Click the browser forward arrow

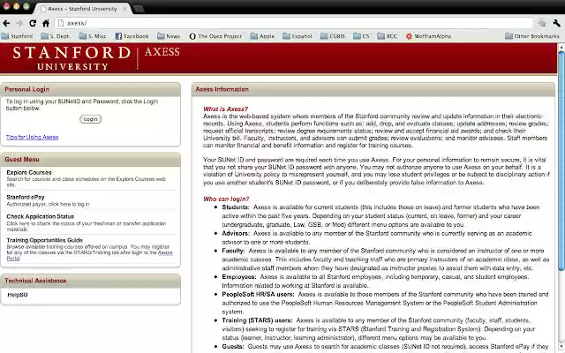click(x=19, y=24)
